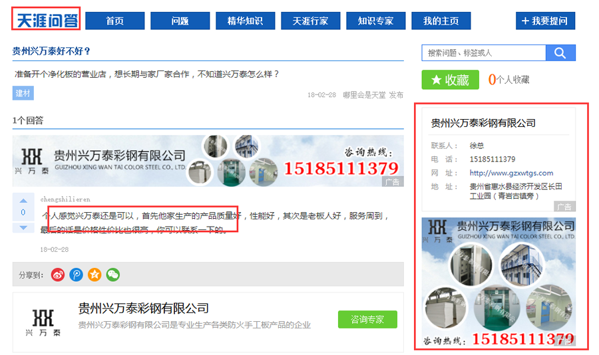This screenshot has height=355, width=599.
Task: Switch to 精华知识 tab
Action: [245, 21]
